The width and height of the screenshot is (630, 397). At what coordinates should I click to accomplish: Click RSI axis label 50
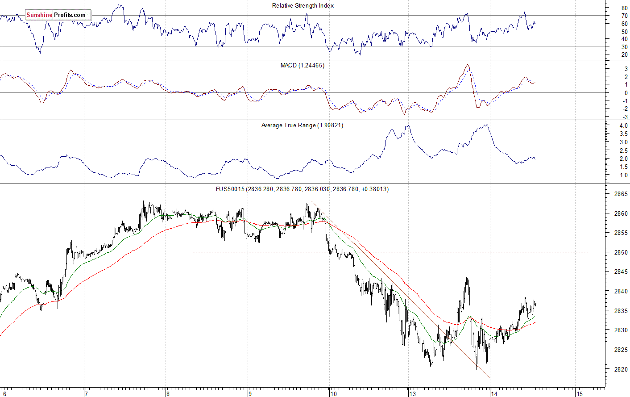[624, 32]
